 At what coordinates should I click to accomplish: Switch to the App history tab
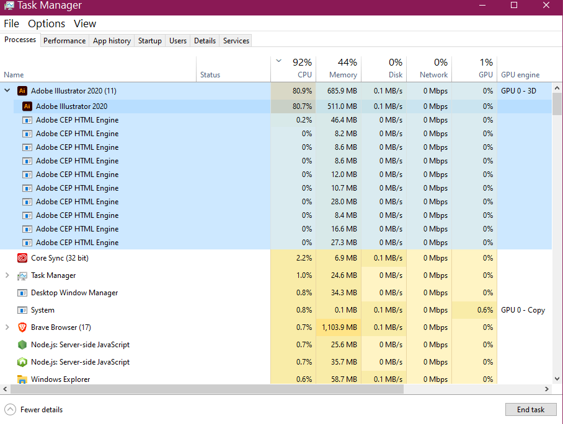pos(112,41)
